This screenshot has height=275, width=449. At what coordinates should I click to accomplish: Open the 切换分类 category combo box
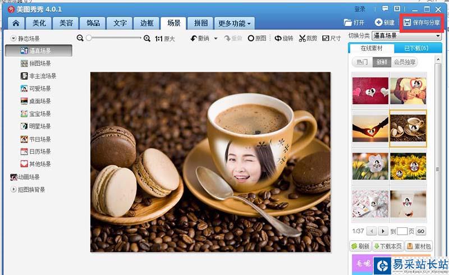406,36
